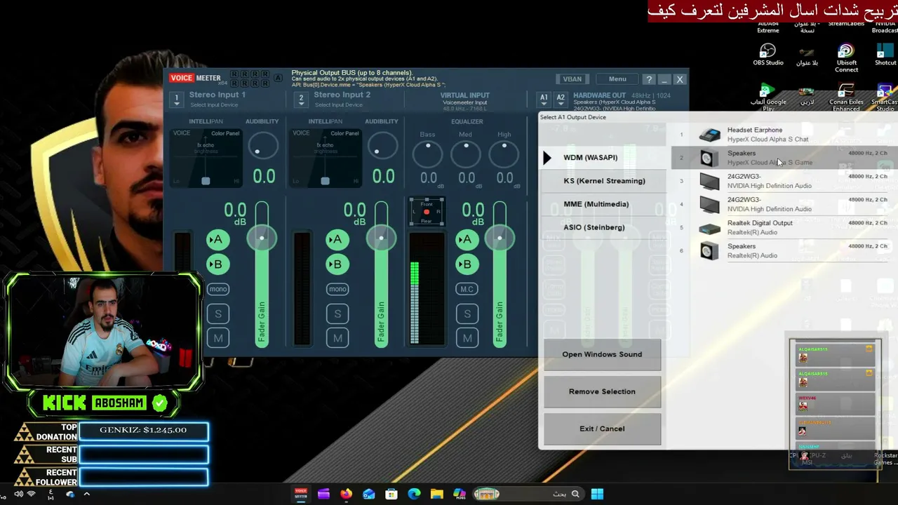Click the monitor icon in device row 4
Image resolution: width=898 pixels, height=505 pixels.
point(709,205)
